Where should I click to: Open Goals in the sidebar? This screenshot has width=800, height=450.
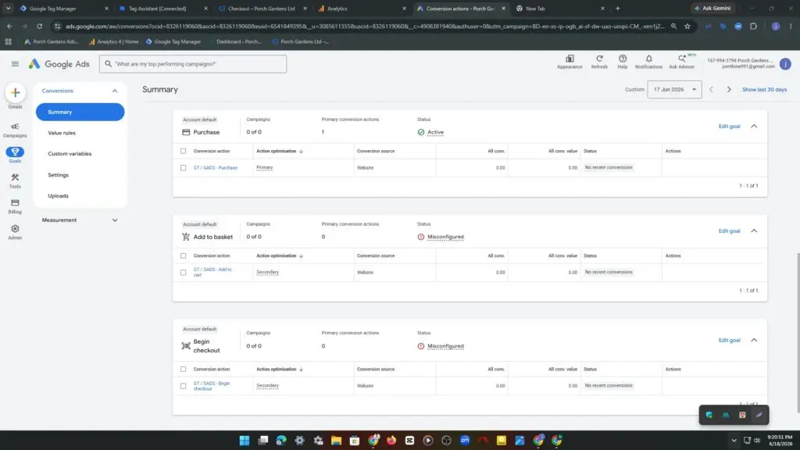(15, 155)
